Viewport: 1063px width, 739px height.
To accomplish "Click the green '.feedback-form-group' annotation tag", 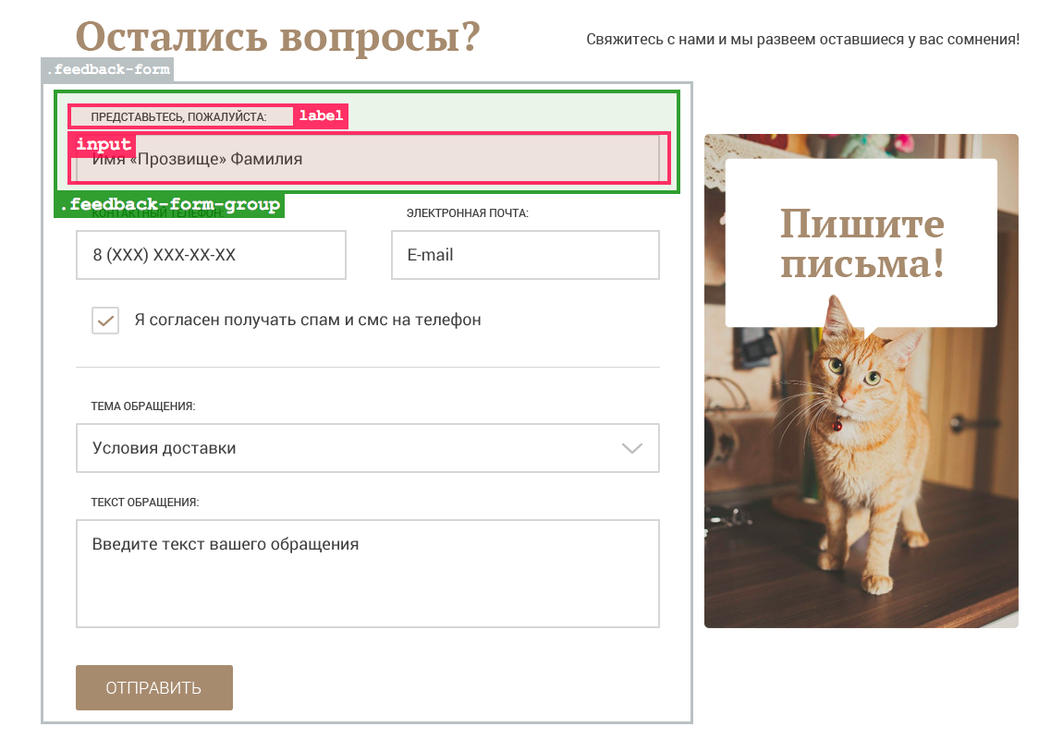I will (169, 205).
